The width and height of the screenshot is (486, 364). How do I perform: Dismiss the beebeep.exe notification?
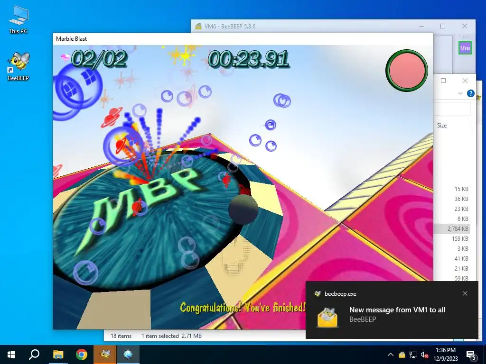point(465,293)
